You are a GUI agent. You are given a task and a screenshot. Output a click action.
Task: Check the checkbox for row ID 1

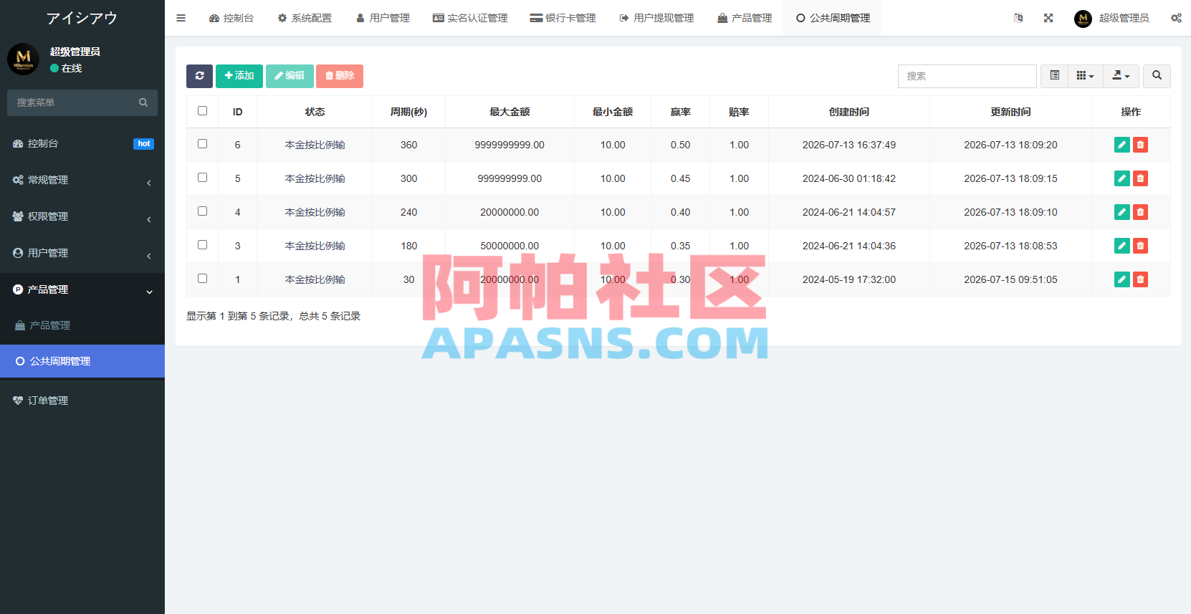202,279
